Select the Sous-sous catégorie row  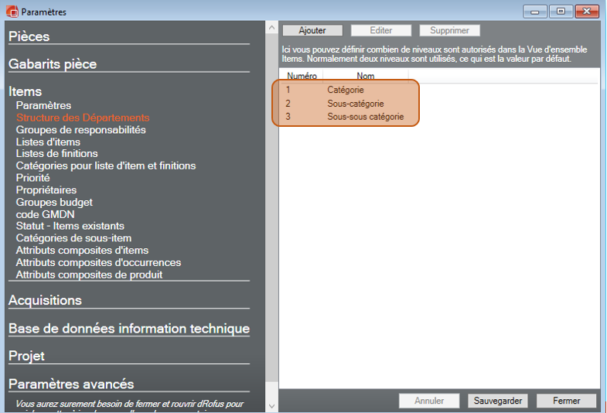[x=365, y=117]
